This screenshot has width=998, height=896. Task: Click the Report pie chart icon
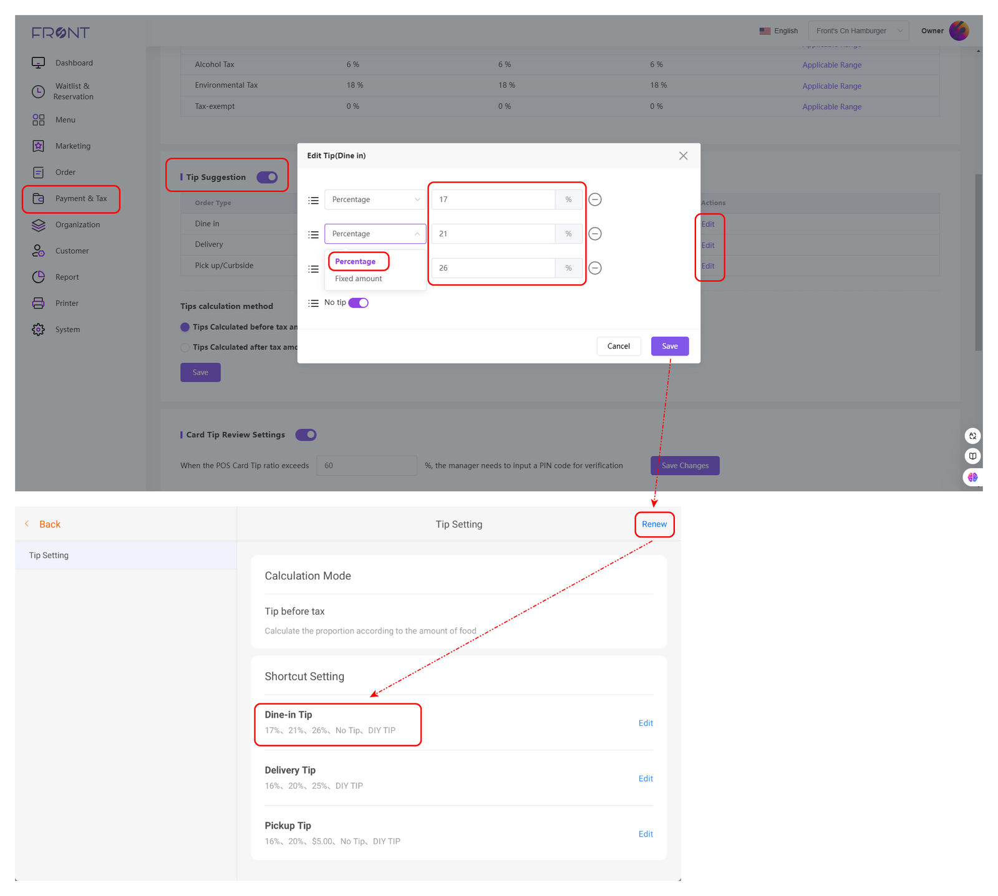click(x=38, y=277)
